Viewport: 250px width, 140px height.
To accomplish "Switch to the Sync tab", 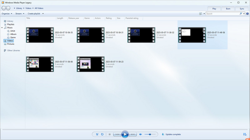I will [242, 9].
